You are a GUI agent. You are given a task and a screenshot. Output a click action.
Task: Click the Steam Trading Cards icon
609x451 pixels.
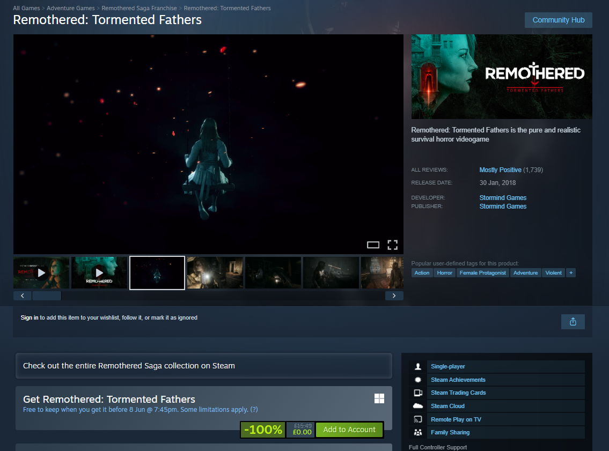(418, 393)
